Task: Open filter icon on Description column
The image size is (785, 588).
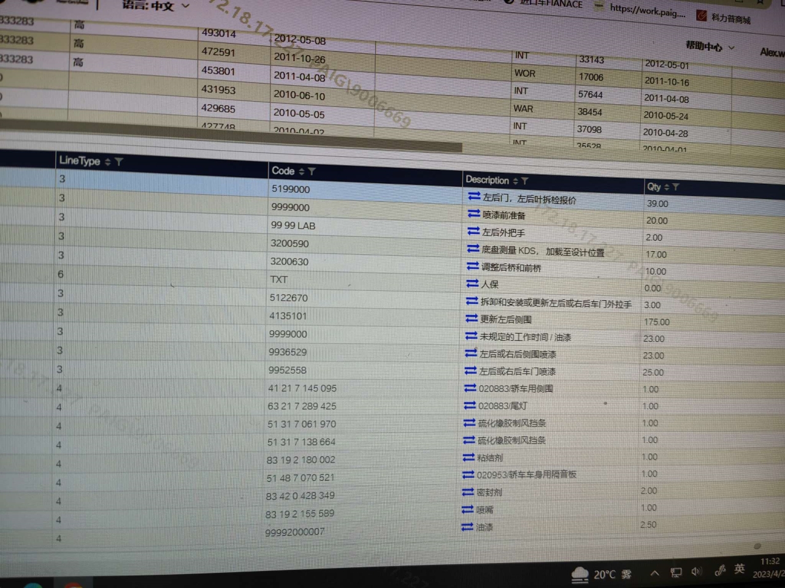Action: [524, 181]
